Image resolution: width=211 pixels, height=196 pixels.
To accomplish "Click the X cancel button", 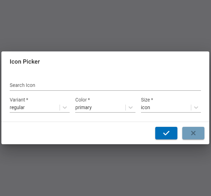I will pos(193,133).
